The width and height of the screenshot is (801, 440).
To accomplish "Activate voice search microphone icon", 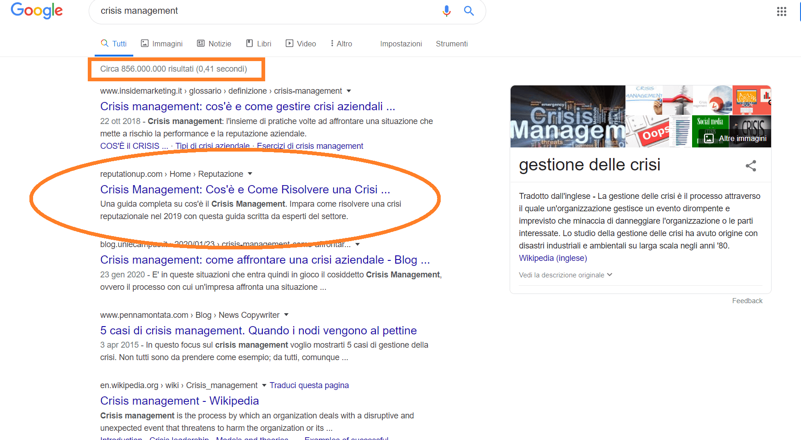I will 446,11.
